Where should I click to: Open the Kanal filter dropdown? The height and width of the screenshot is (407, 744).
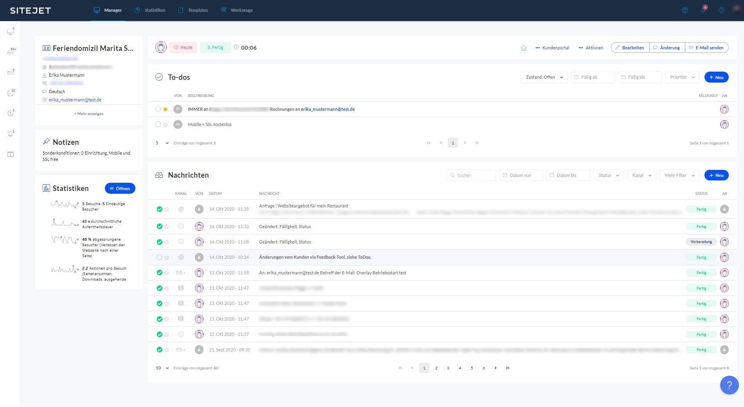click(641, 175)
